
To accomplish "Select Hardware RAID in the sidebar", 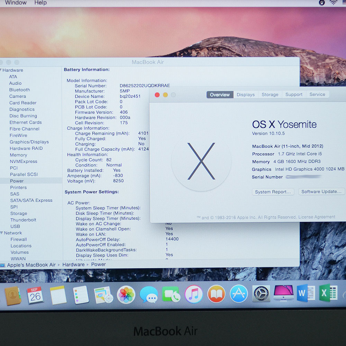I will pyautogui.click(x=26, y=148).
